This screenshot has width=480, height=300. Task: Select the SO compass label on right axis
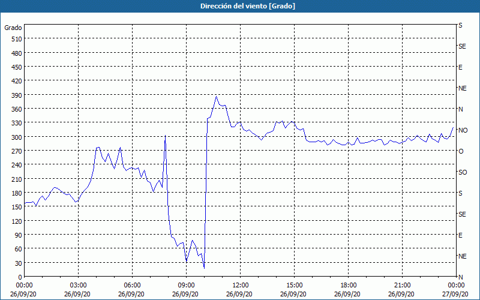(463, 172)
